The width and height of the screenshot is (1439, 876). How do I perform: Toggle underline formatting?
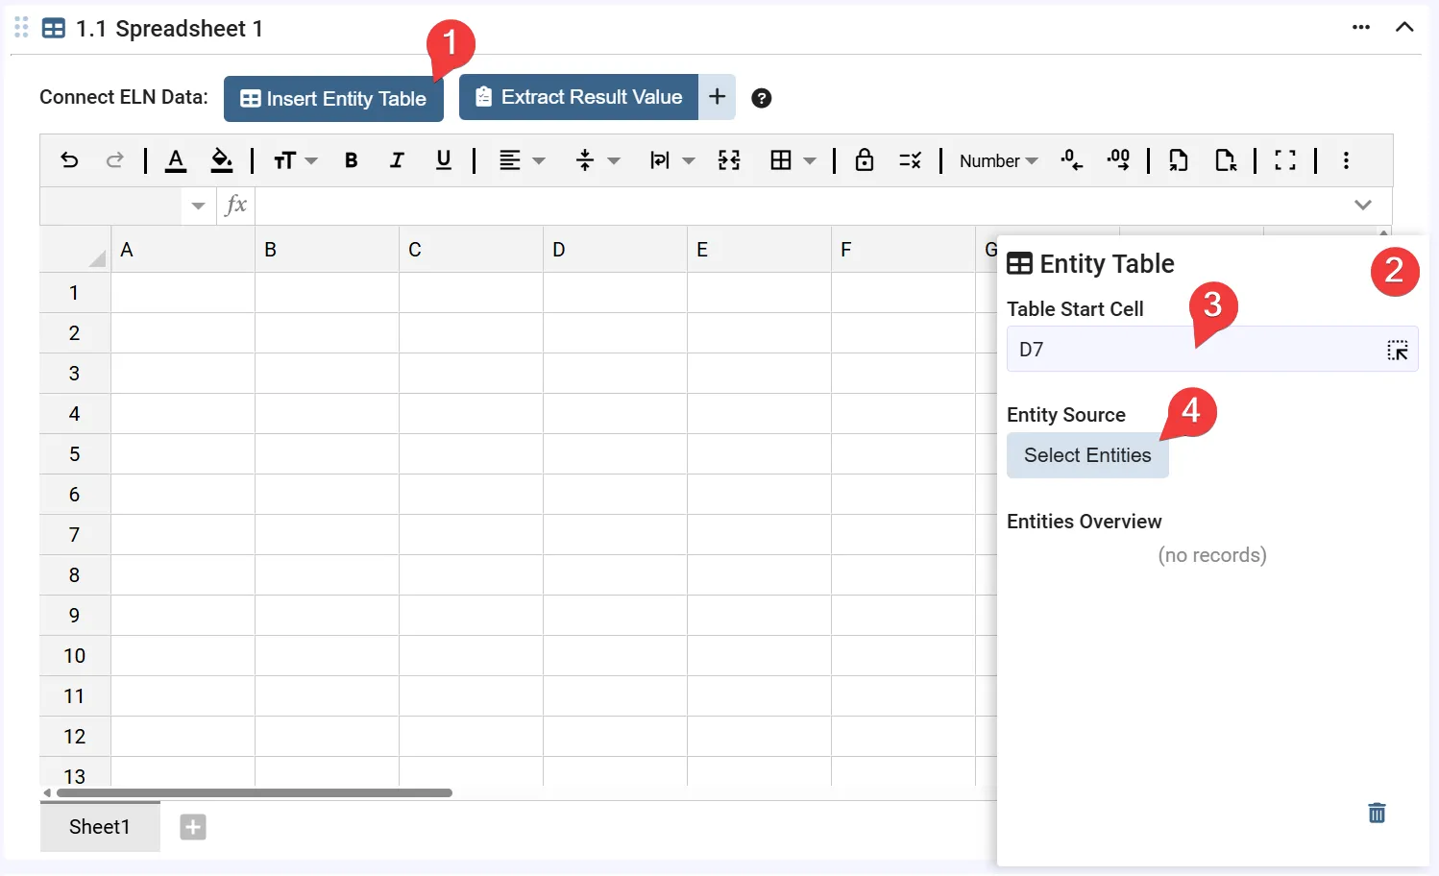tap(443, 160)
